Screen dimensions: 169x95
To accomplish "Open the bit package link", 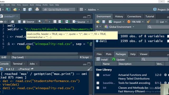I will coord(105,88).
